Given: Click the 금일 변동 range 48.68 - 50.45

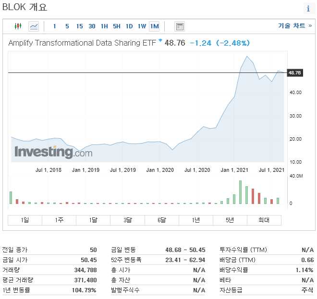Looking at the screenshot, I should pyautogui.click(x=185, y=250).
